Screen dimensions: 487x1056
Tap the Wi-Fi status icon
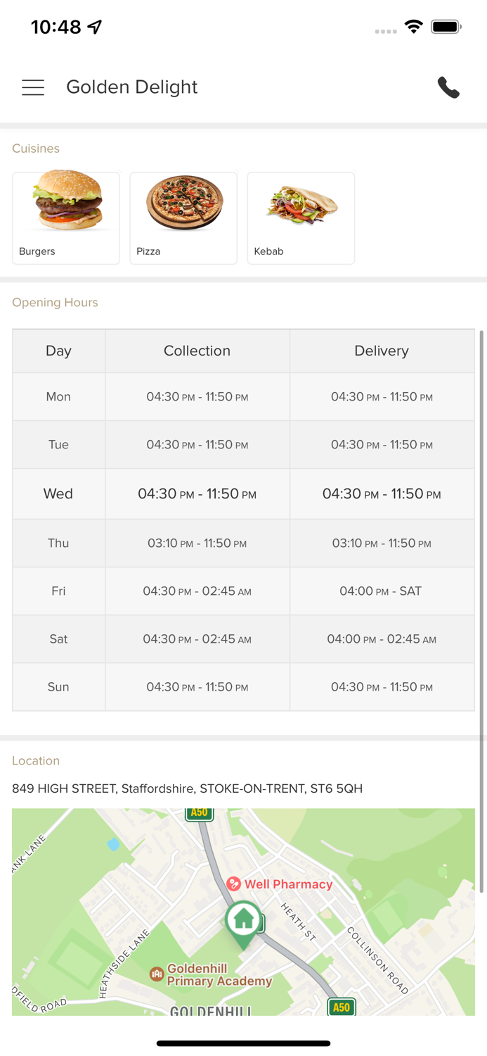(414, 27)
